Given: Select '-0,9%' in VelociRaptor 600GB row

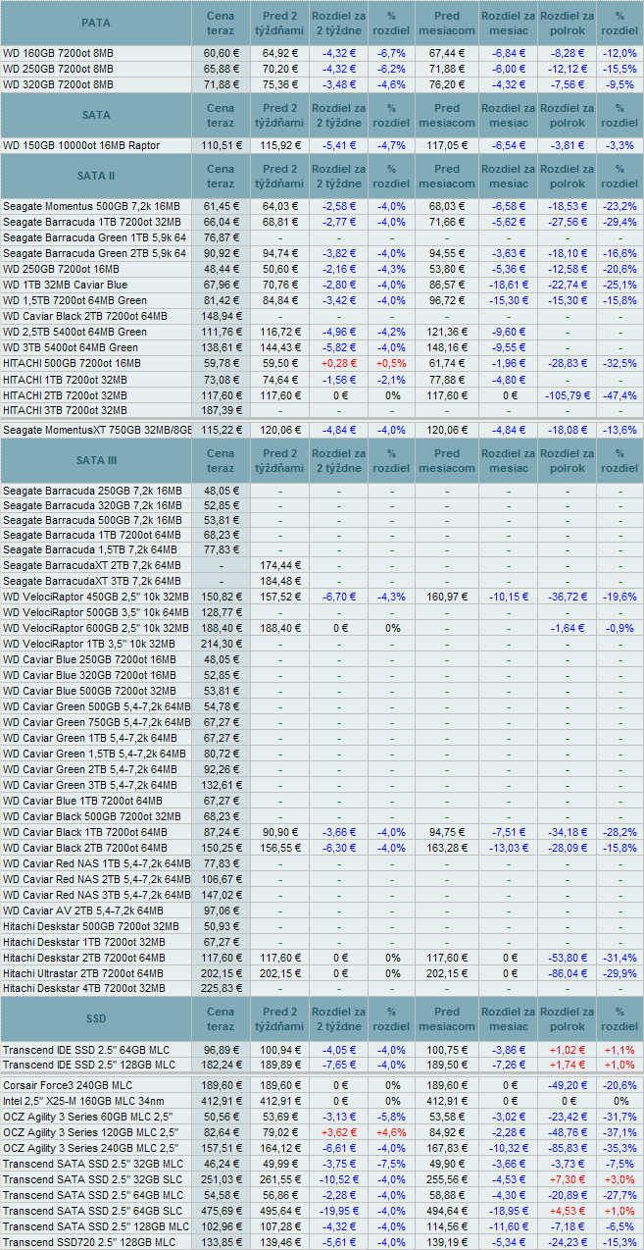Looking at the screenshot, I should pyautogui.click(x=619, y=628).
